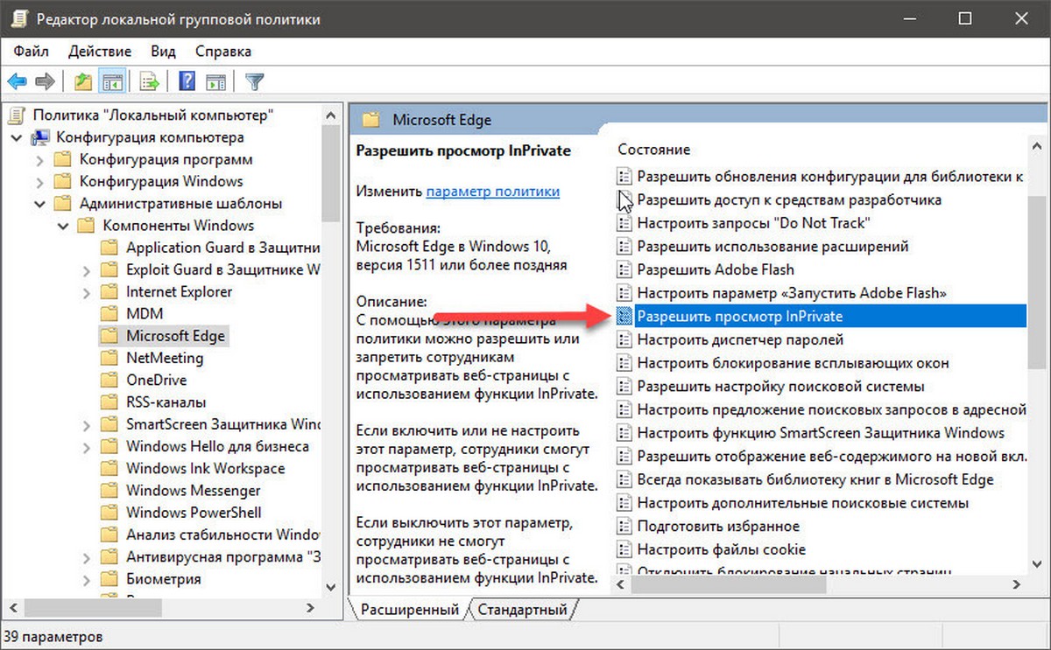Expand Internet Explorer tree node
The height and width of the screenshot is (650, 1051).
pos(86,291)
